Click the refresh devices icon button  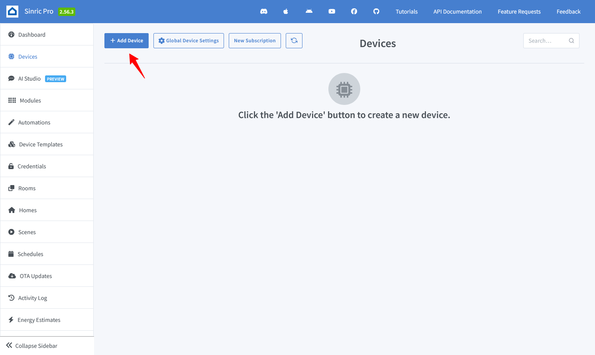(294, 41)
